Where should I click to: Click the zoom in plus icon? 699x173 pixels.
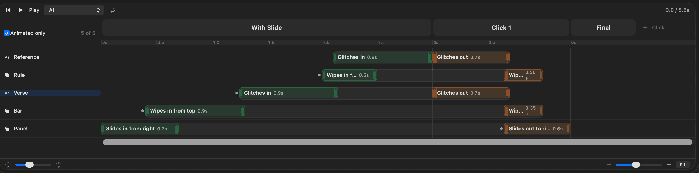(669, 164)
